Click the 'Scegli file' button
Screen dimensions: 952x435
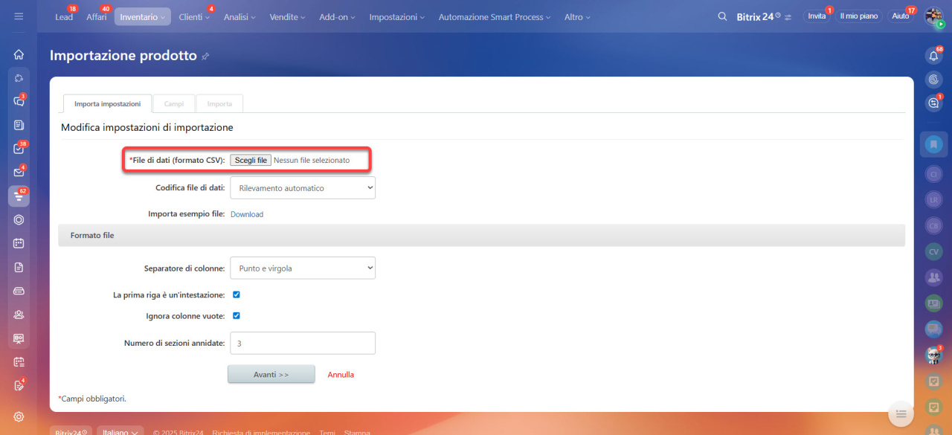[x=251, y=160]
